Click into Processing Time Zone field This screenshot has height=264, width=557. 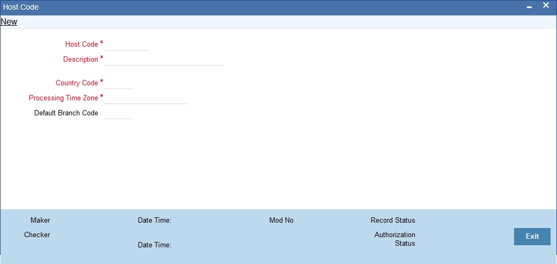(x=146, y=98)
